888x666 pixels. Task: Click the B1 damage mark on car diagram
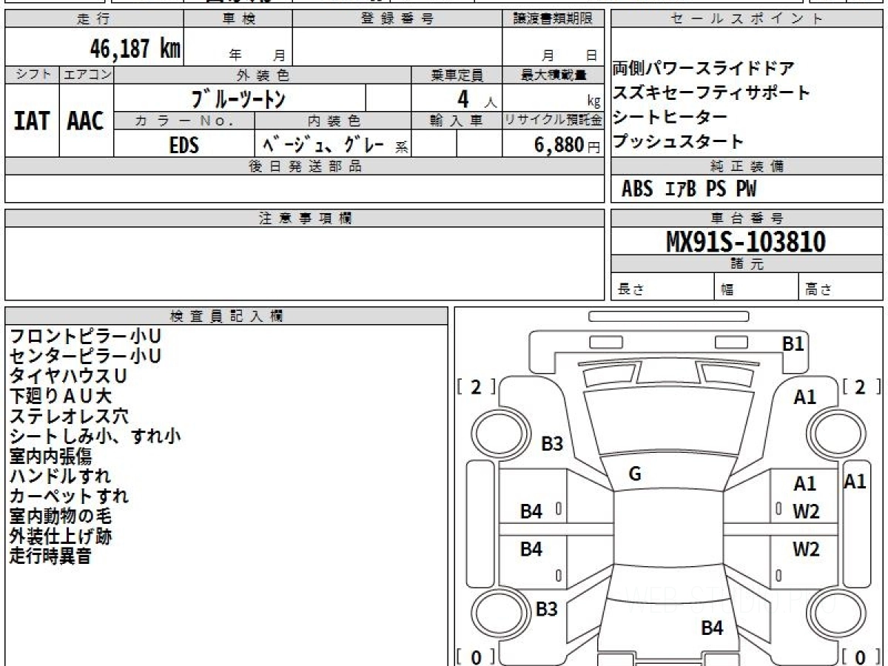(x=793, y=343)
